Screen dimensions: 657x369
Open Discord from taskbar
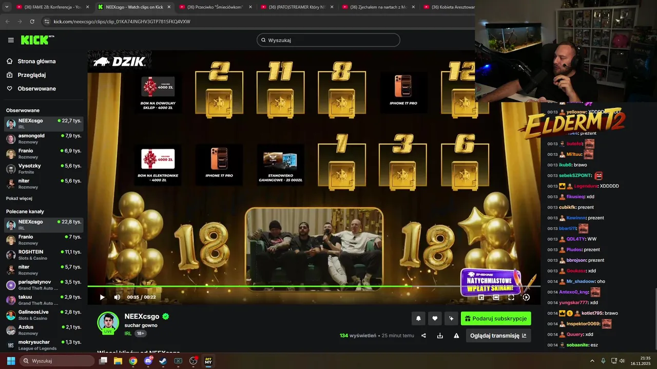click(x=148, y=361)
